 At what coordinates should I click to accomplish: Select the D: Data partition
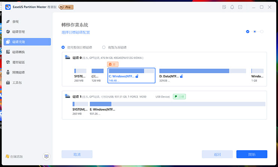[x=202, y=75]
